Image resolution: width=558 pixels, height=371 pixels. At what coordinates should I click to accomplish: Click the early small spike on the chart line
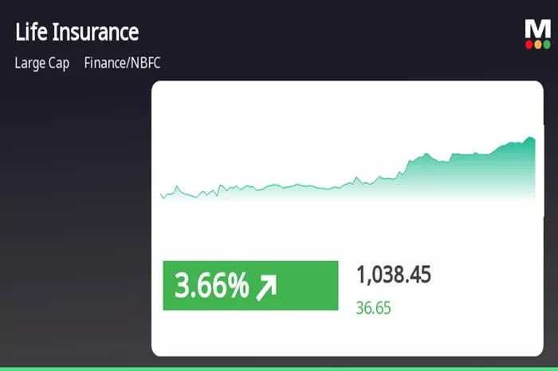177,187
